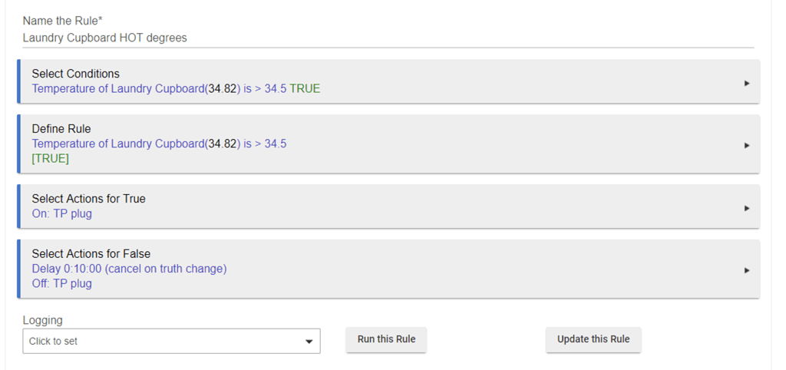Click the green [TRUE] rule result
Viewport: 786px width, 370px height.
(x=50, y=158)
